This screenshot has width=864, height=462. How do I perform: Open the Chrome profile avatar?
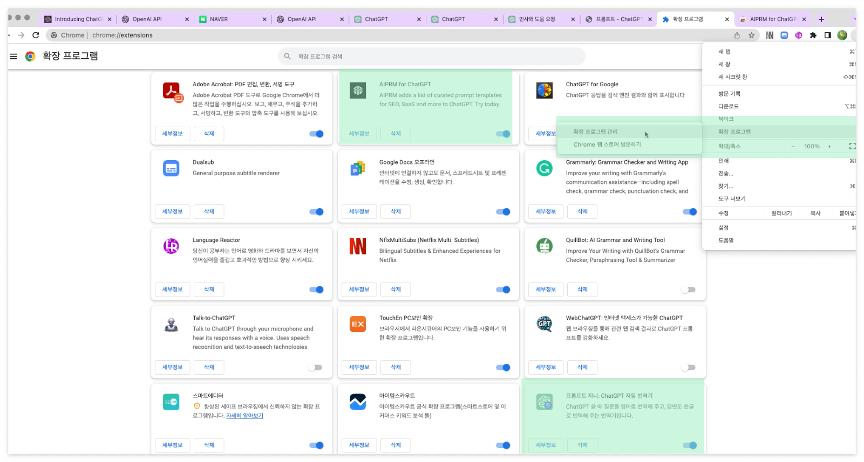point(842,35)
